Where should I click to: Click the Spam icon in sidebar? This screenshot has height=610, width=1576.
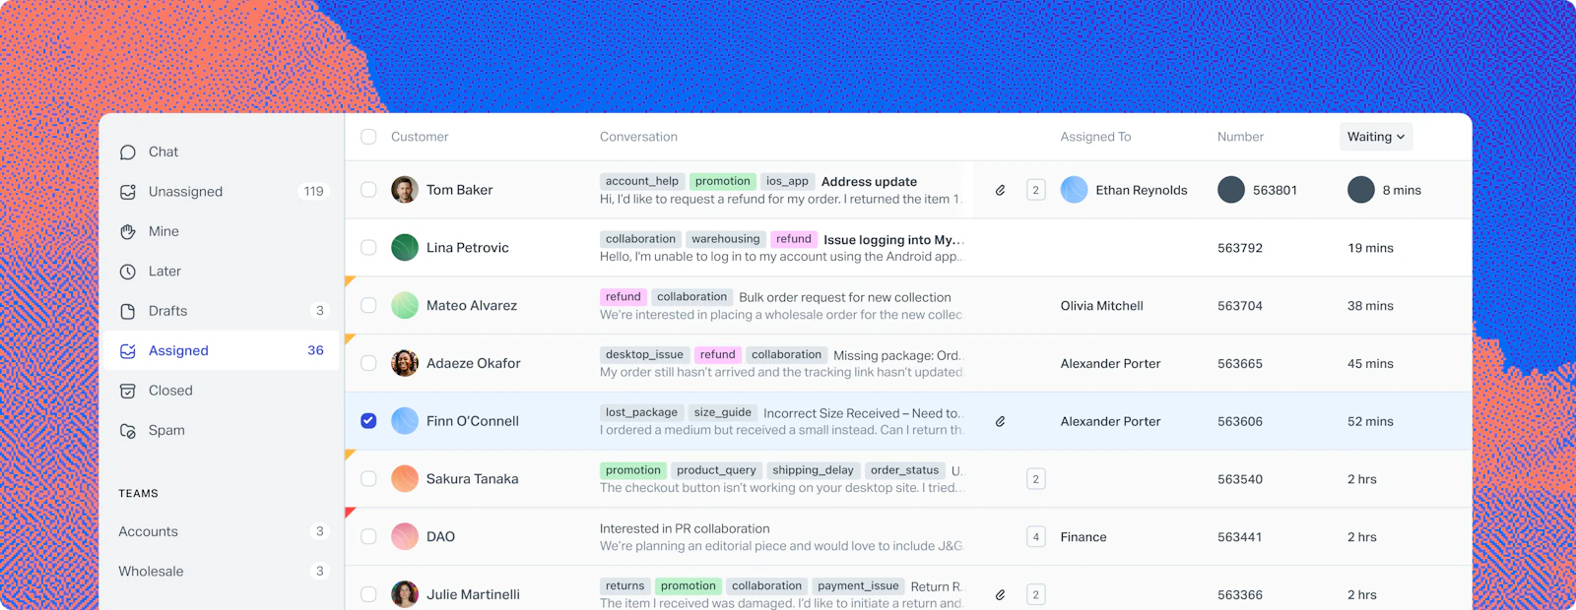tap(128, 431)
